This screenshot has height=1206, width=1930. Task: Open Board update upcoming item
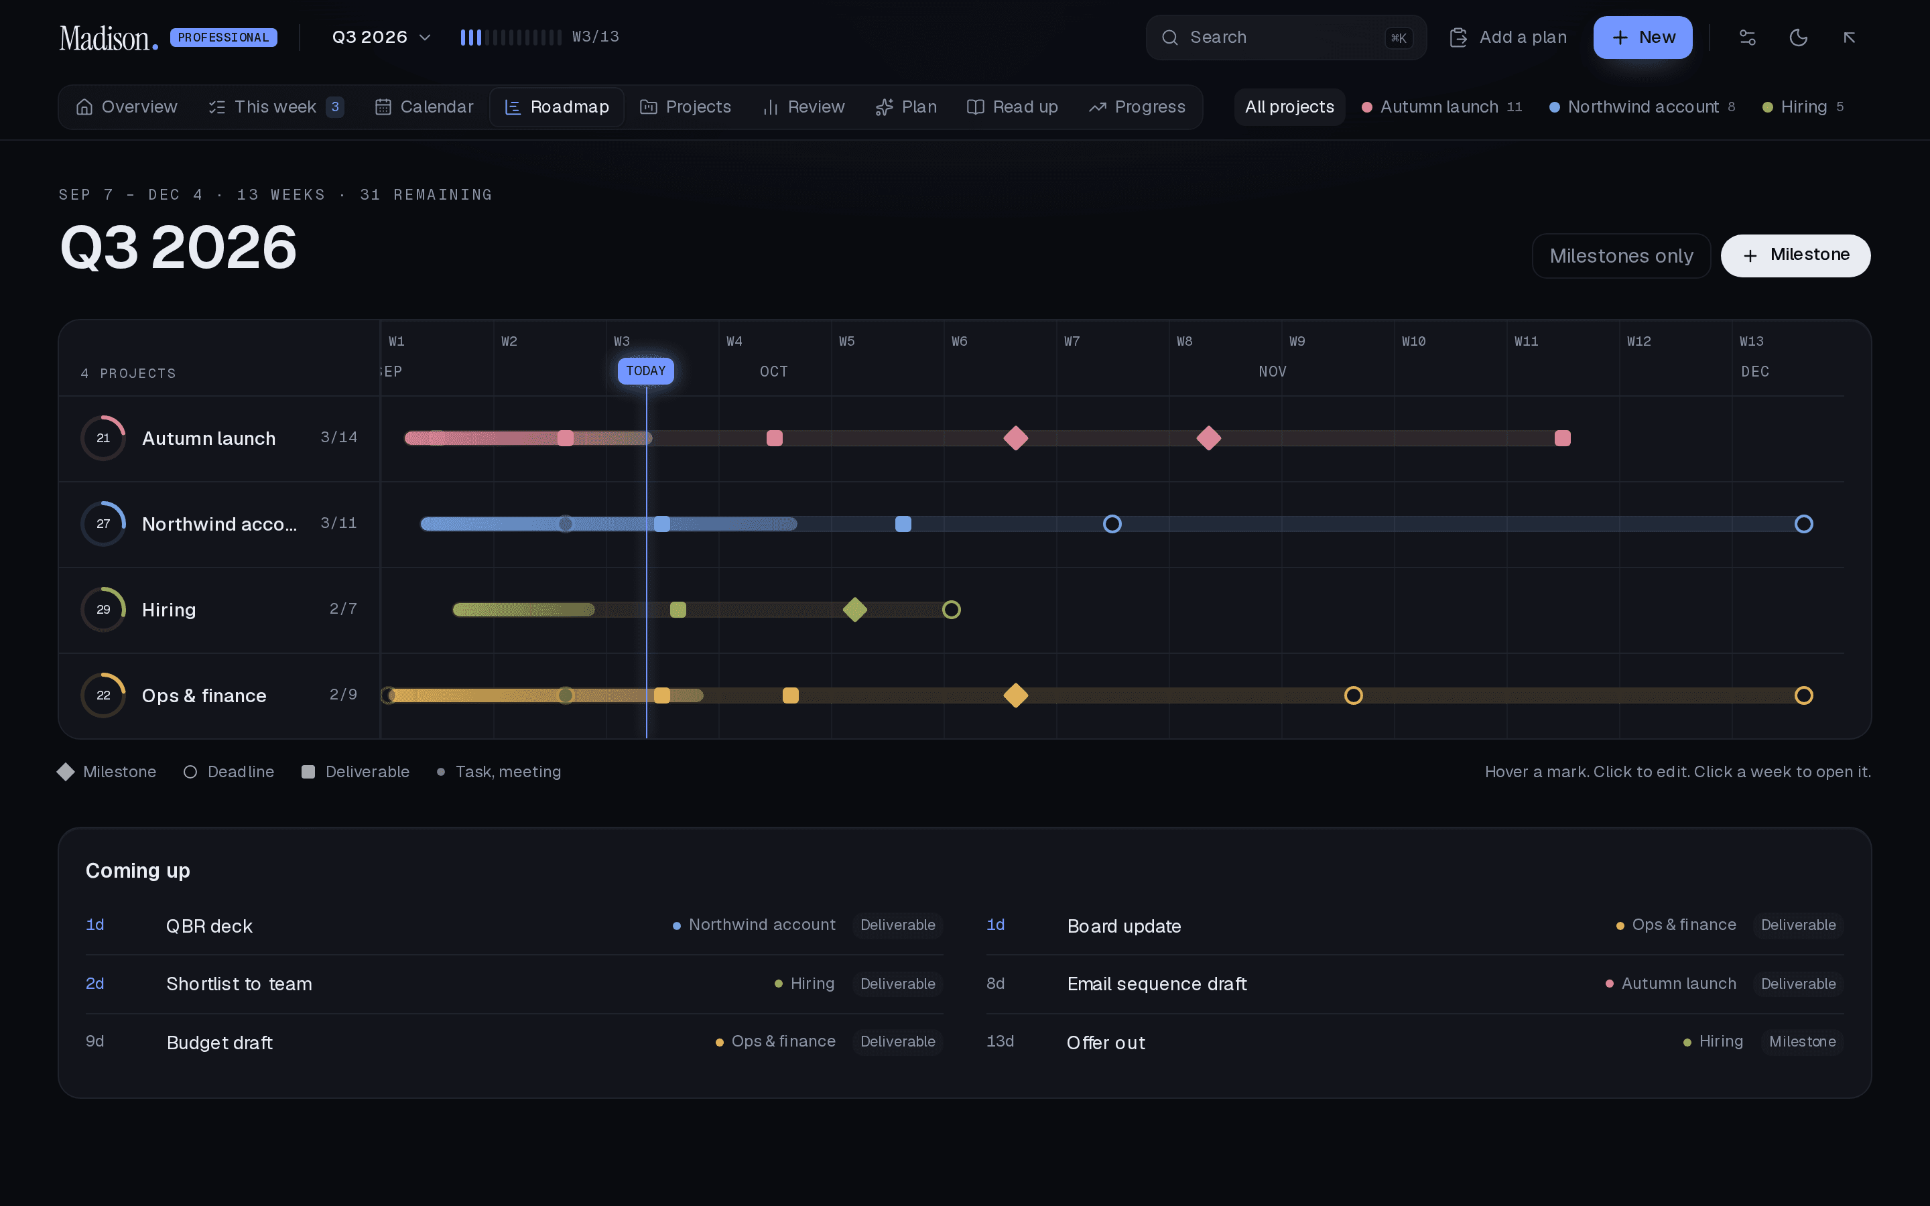click(1415, 925)
